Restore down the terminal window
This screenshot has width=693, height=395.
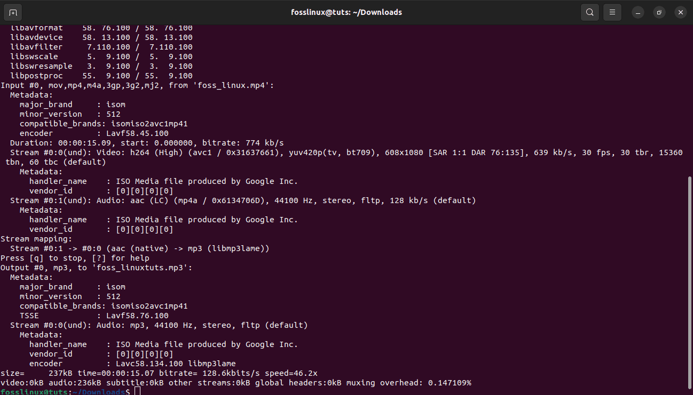point(659,12)
